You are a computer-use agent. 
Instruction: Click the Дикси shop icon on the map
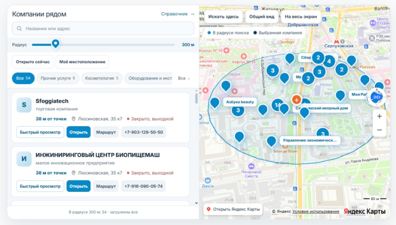(207, 180)
